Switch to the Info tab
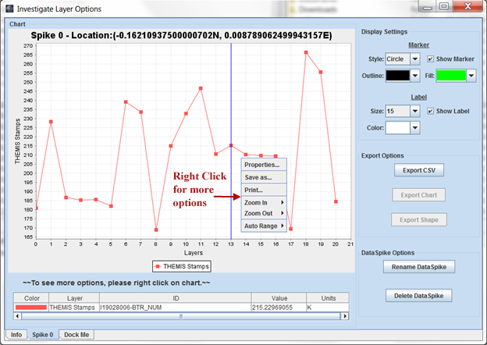 pos(15,335)
